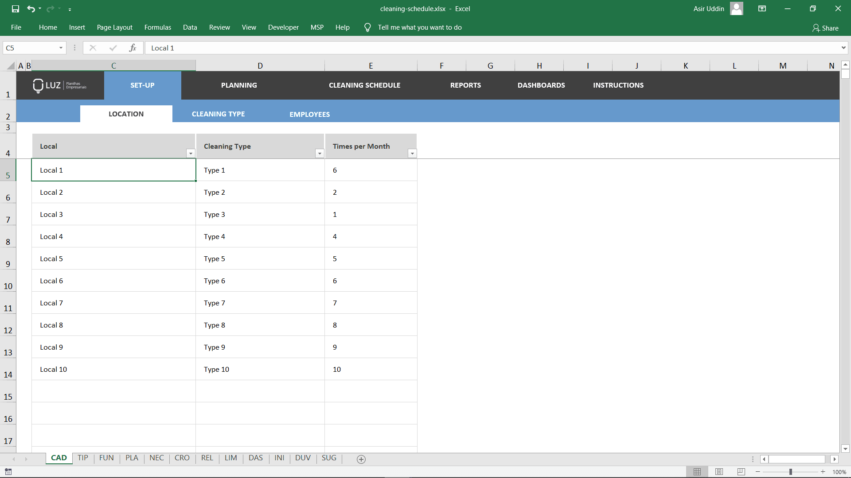Open the EMPLOYEES section button
Screen dimensions: 851x478
pos(309,114)
